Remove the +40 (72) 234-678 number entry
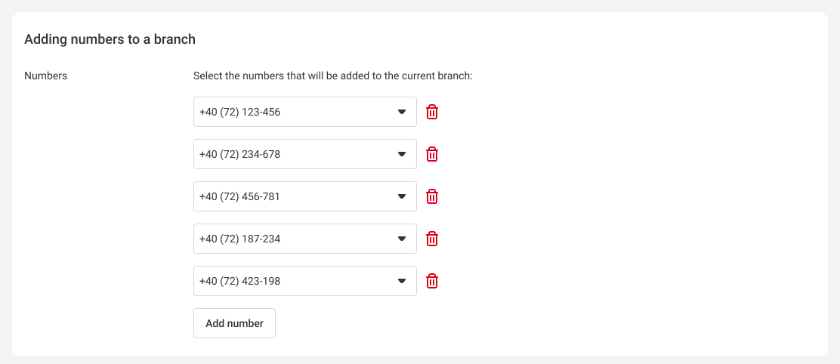840x364 pixels. (x=432, y=154)
